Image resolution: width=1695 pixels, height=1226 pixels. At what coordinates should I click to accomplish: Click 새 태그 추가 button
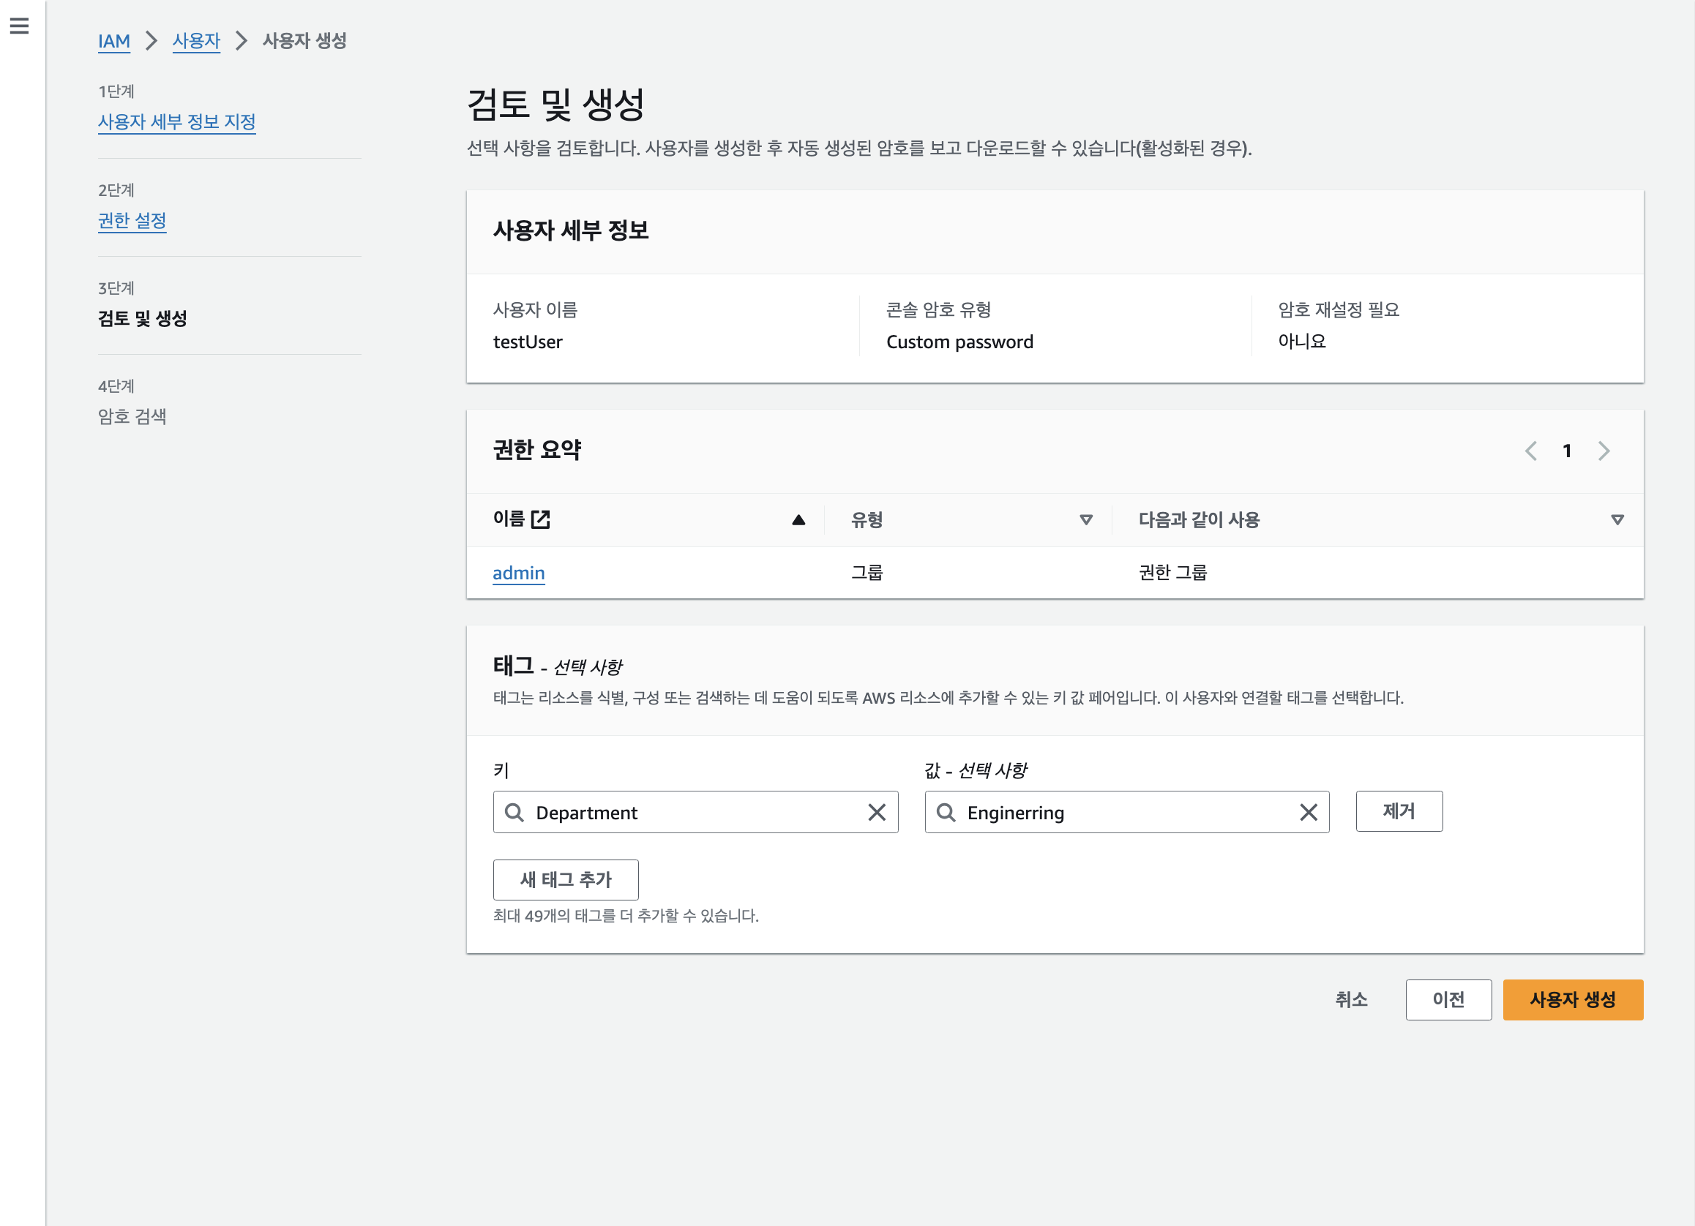tap(566, 879)
